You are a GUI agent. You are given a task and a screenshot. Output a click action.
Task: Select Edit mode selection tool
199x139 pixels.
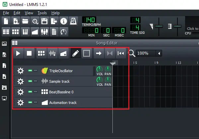tap(87, 53)
